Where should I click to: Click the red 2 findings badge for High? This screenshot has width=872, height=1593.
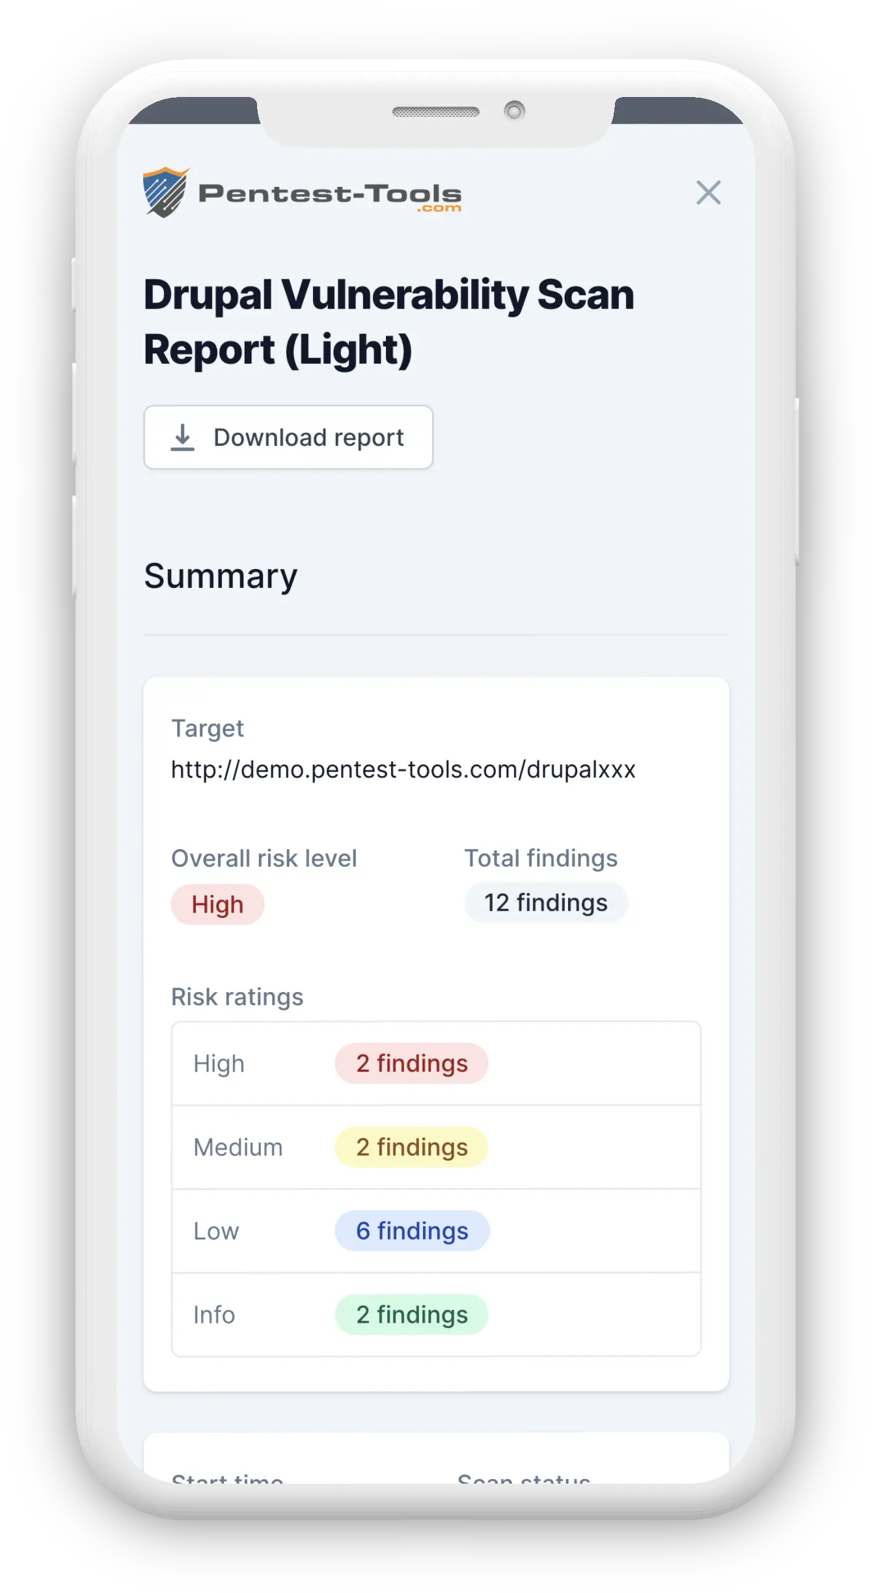click(x=411, y=1063)
